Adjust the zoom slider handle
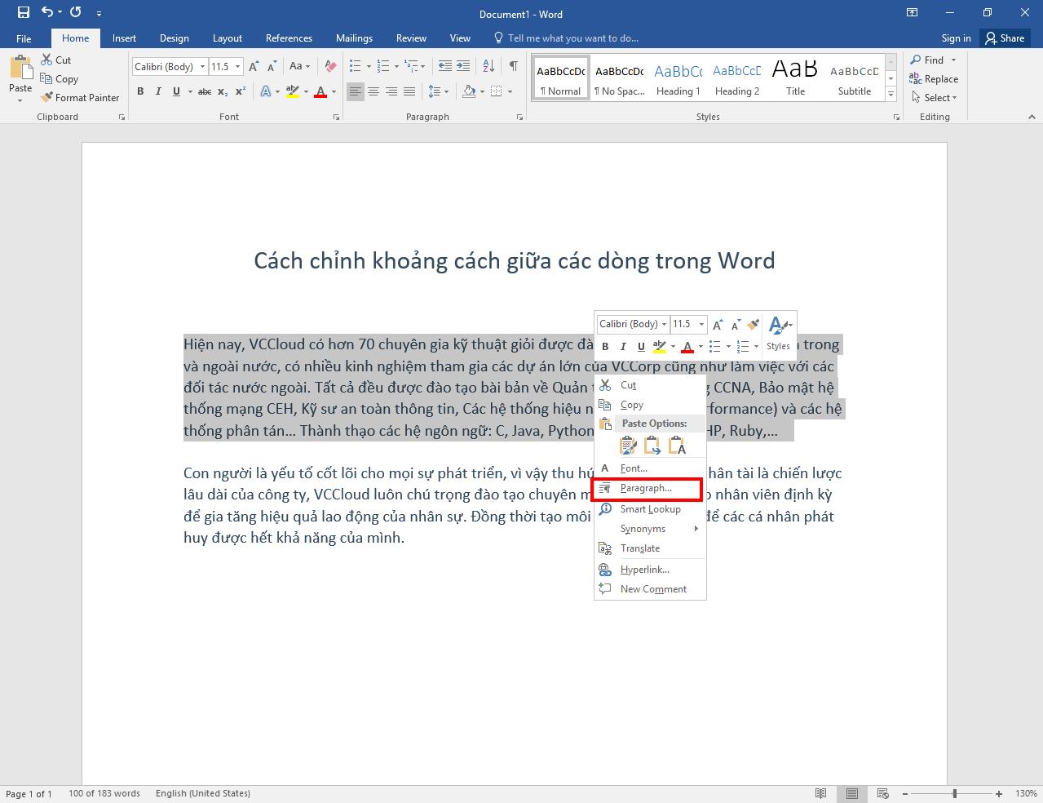The width and height of the screenshot is (1043, 803). coord(954,793)
